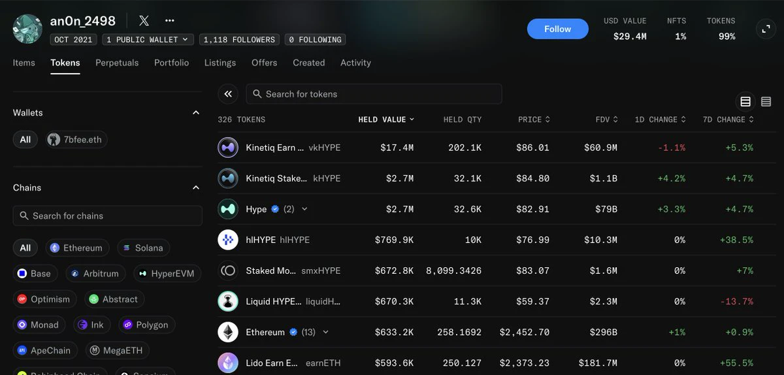The image size is (784, 375).
Task: Click the $17.4M held value cell
Action: (397, 148)
